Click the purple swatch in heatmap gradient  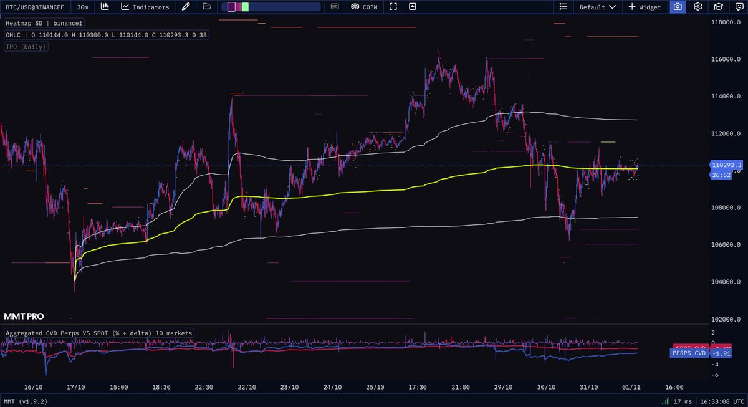tap(231, 7)
